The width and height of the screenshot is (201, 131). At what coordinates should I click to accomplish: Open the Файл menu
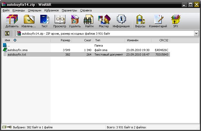pyautogui.click(x=6, y=10)
